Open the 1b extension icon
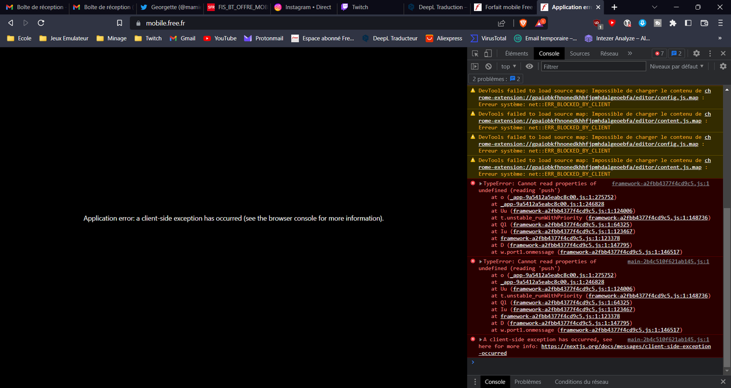This screenshot has height=388, width=731. pyautogui.click(x=657, y=23)
